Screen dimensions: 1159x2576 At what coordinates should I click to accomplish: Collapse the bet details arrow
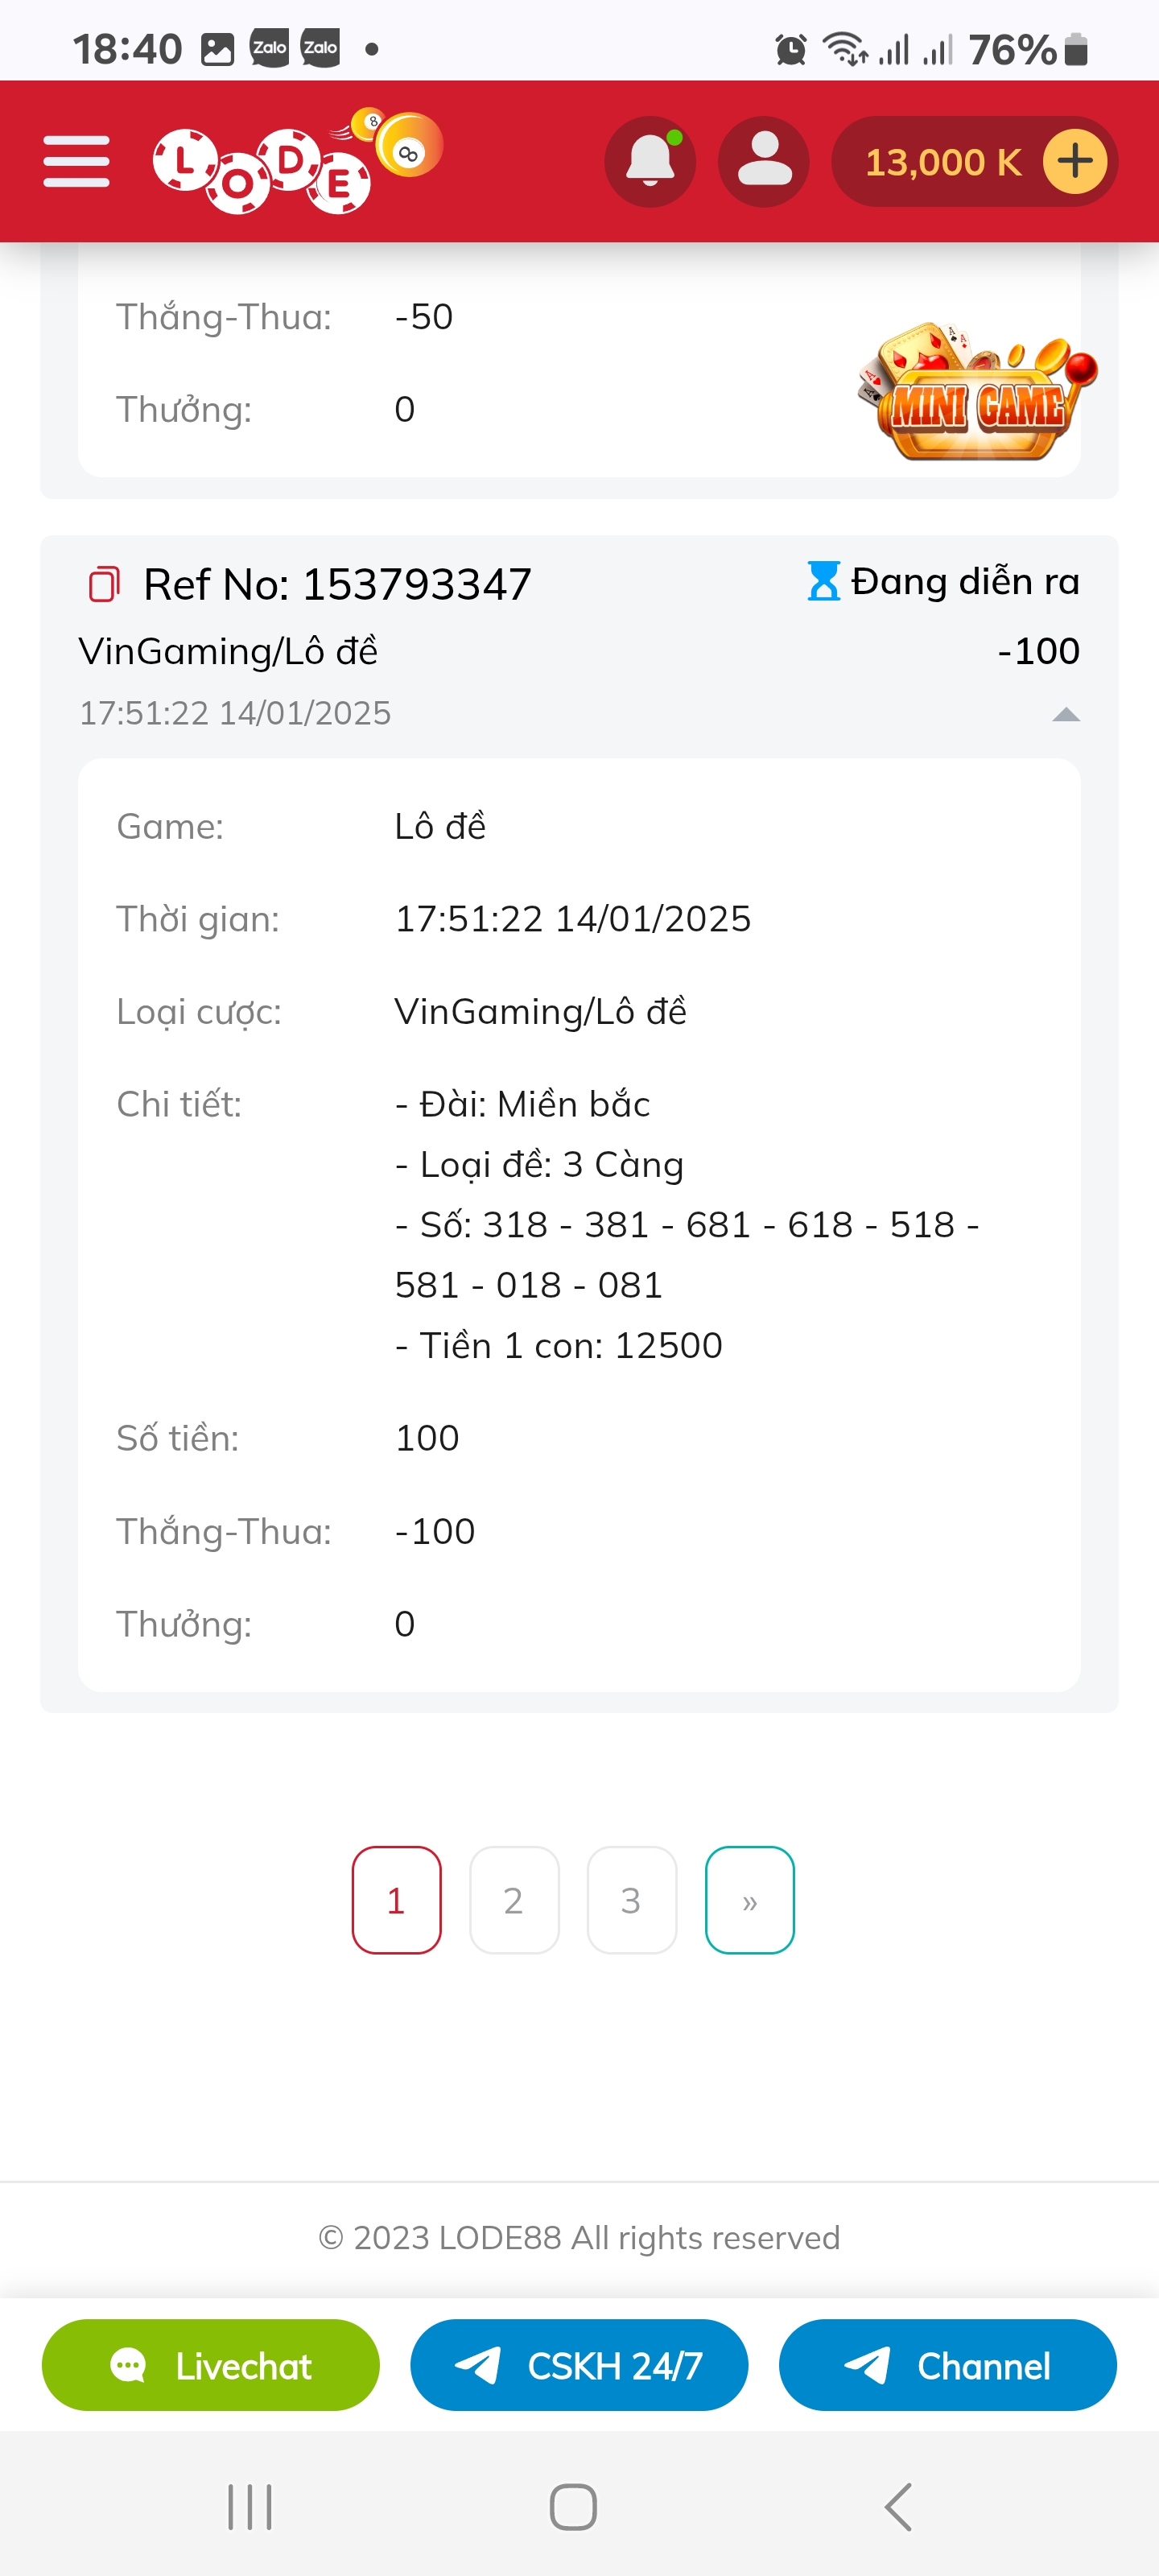[1066, 714]
